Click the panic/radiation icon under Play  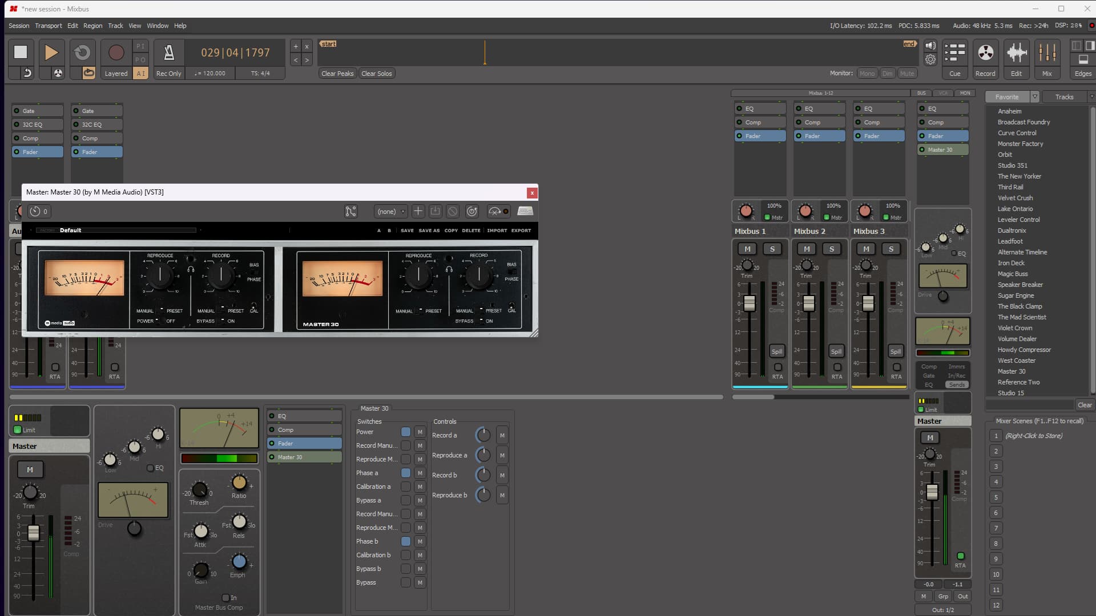tap(58, 73)
